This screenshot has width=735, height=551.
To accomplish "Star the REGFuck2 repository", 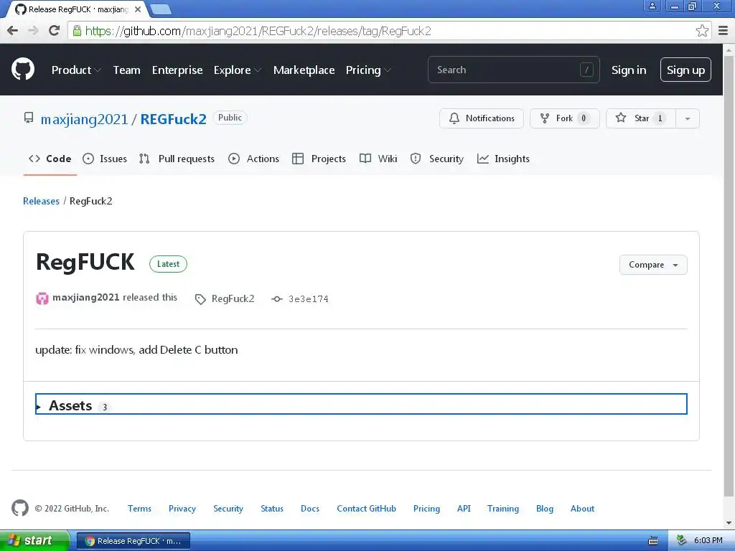I will click(x=641, y=118).
